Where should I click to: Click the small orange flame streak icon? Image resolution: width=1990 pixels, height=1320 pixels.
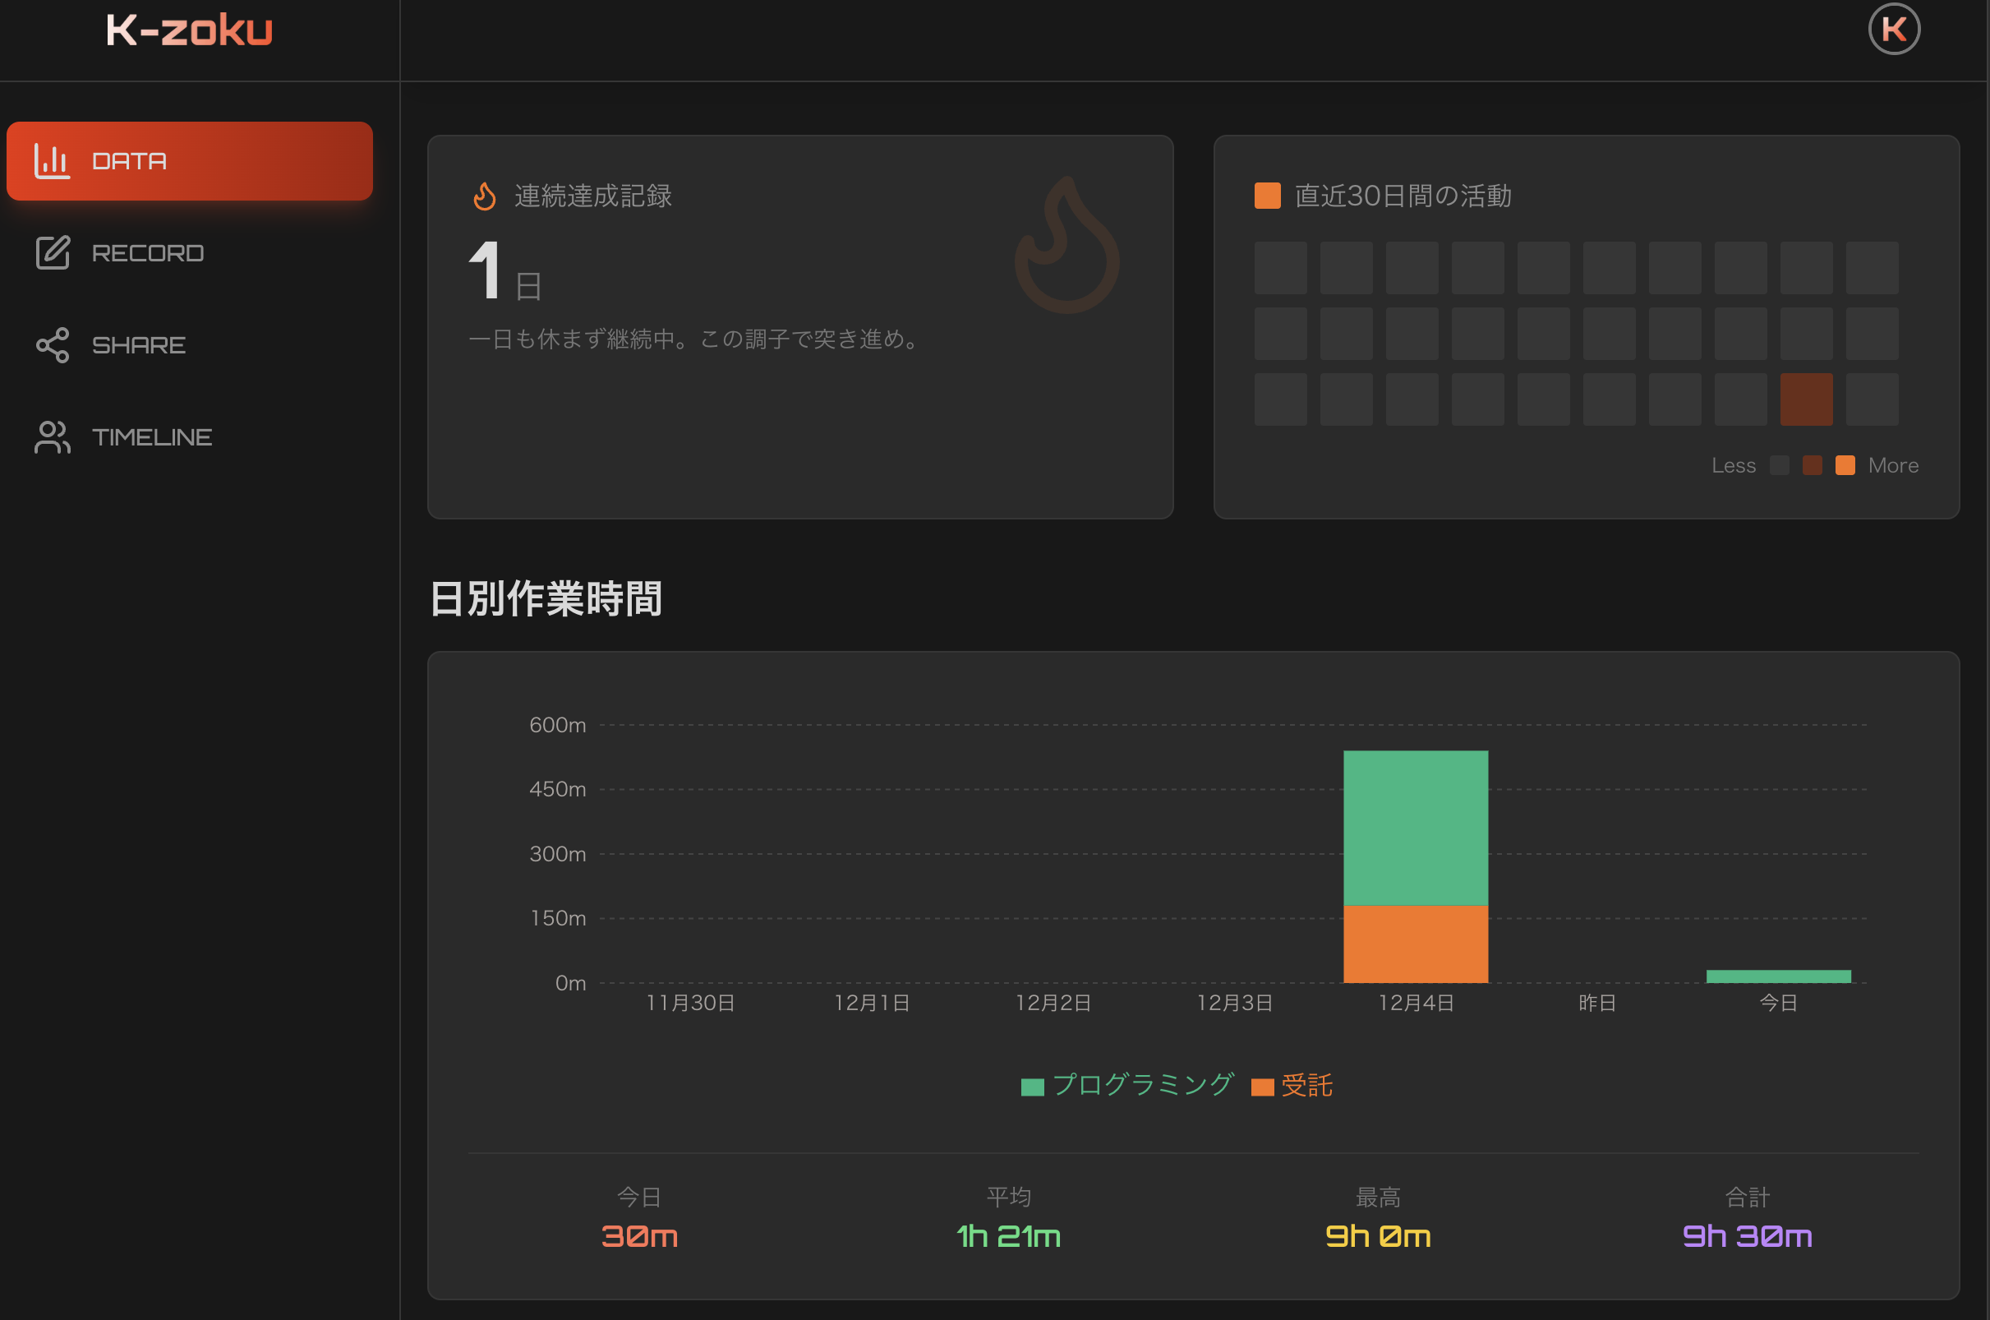tap(485, 196)
